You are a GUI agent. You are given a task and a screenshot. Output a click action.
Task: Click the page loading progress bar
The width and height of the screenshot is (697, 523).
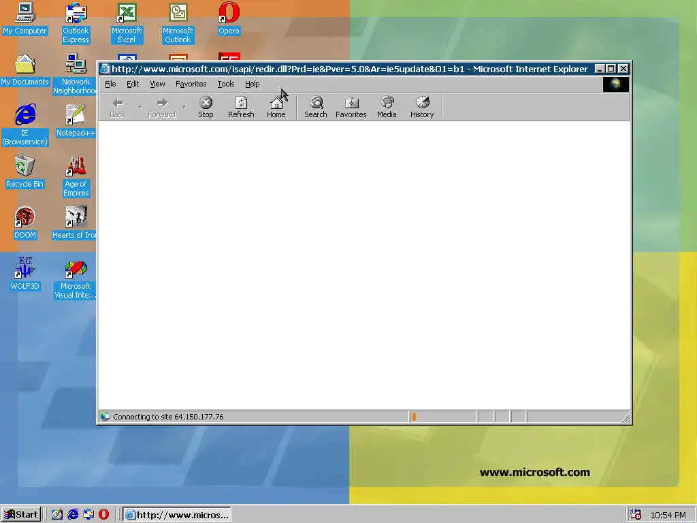coord(442,417)
